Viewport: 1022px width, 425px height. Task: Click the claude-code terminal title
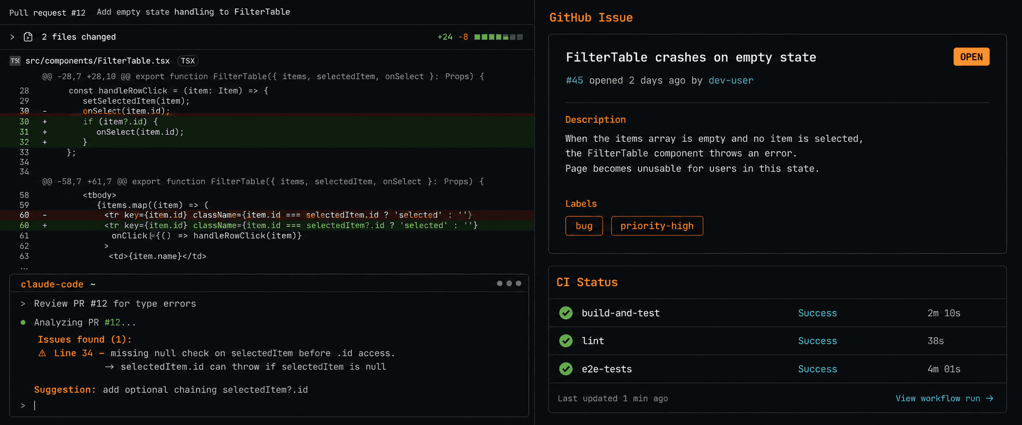[52, 284]
